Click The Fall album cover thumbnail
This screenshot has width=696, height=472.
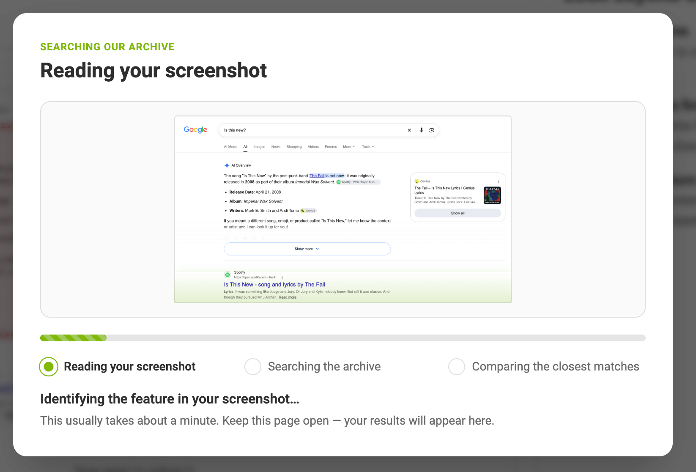(492, 195)
